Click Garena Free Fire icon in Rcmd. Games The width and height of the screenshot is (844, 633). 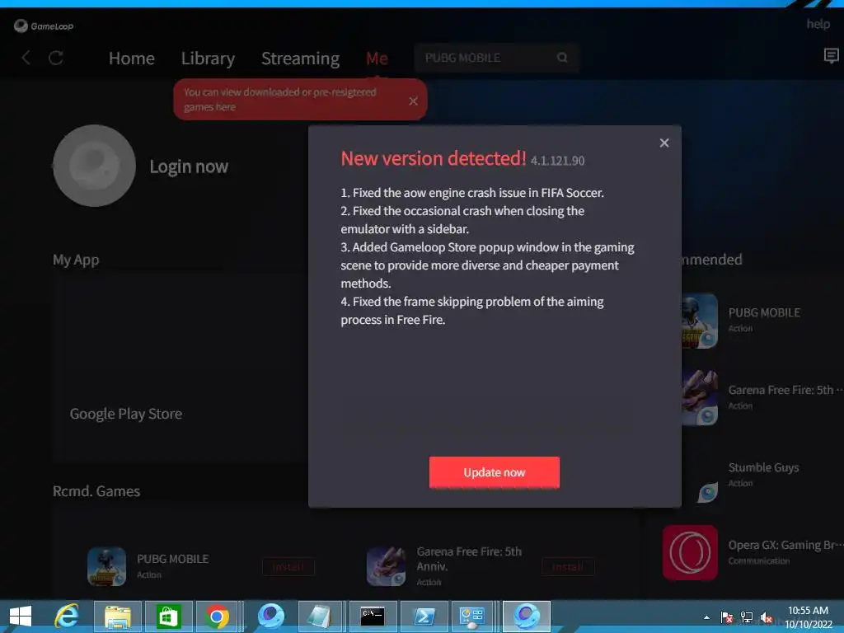(x=386, y=566)
